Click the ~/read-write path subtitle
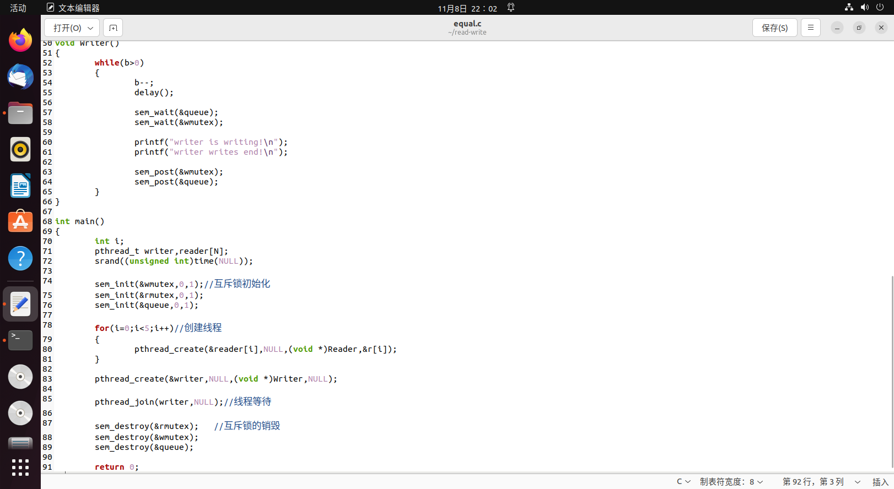The width and height of the screenshot is (894, 489). pos(467,32)
